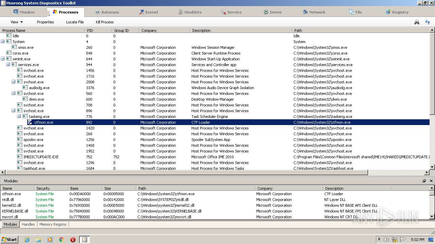
Task: Switch to the Autoruns tab
Action: 107,12
